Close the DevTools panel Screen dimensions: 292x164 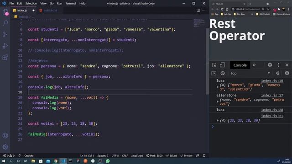coord(287,65)
